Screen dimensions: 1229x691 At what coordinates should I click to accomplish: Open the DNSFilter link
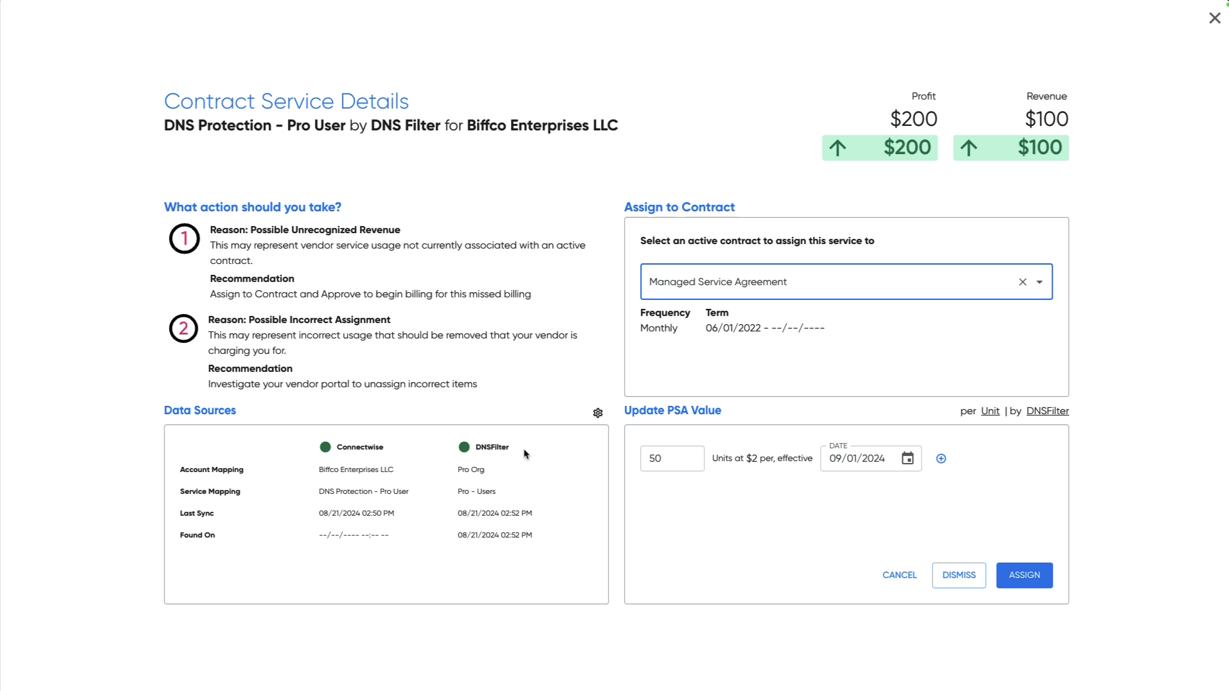1047,411
